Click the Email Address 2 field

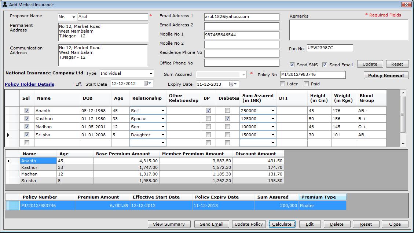click(x=242, y=26)
